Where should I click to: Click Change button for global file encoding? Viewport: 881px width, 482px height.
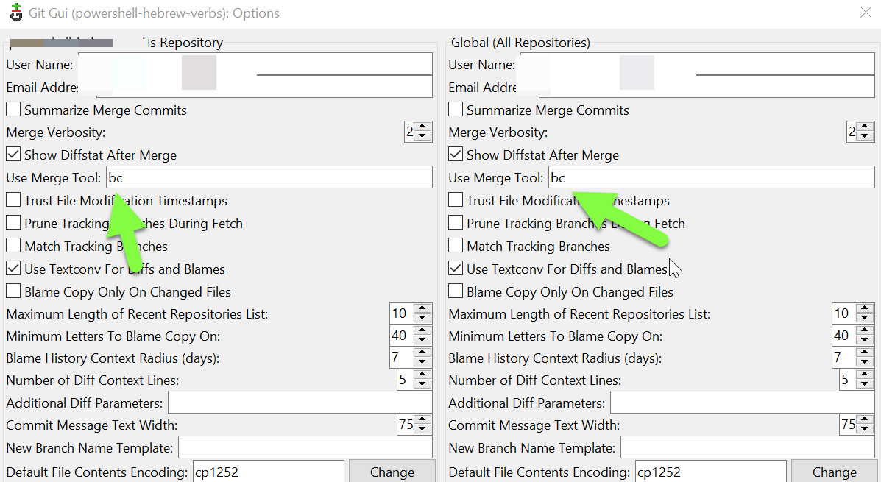click(x=835, y=472)
